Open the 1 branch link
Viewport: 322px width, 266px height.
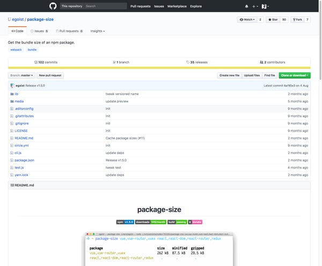[121, 62]
